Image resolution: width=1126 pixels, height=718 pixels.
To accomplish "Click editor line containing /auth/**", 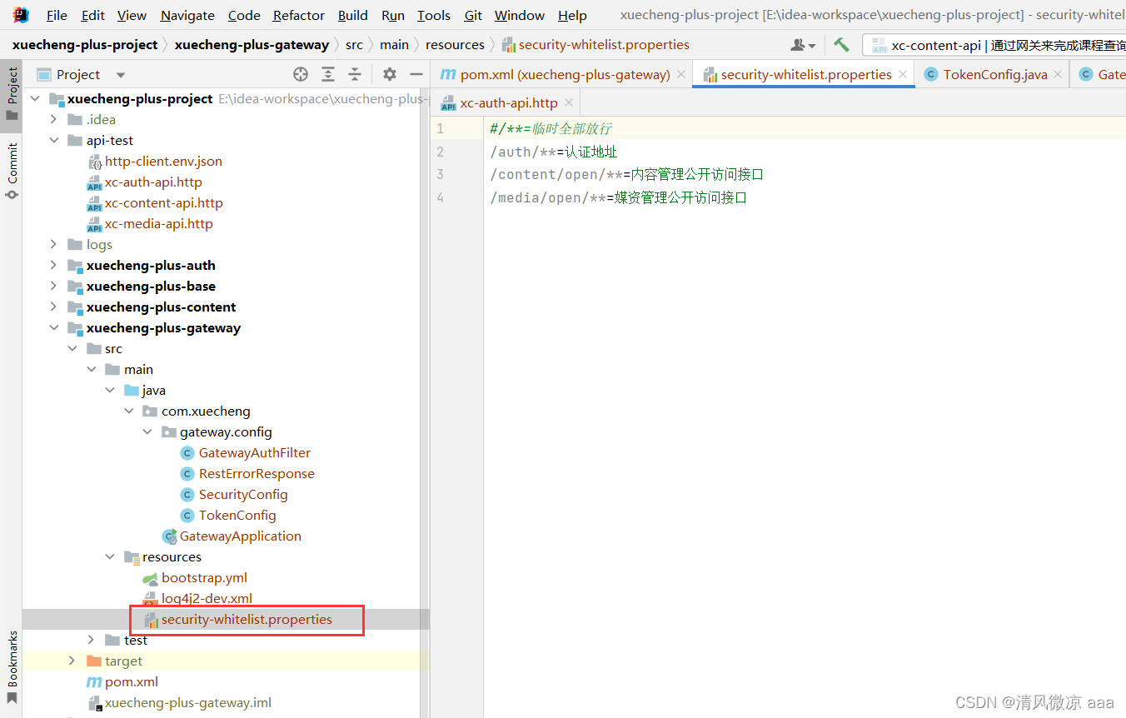I will [554, 152].
